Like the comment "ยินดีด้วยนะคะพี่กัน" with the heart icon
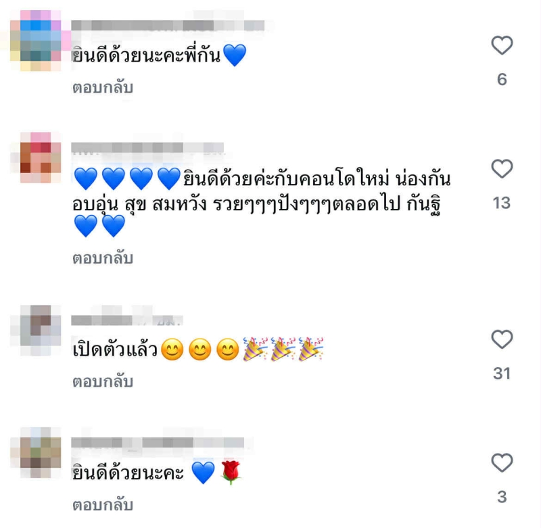 502,45
